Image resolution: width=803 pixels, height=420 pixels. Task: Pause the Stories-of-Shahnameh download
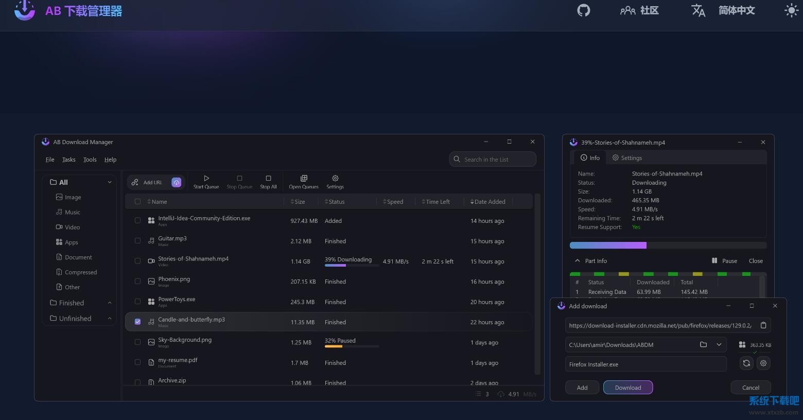[x=724, y=261]
